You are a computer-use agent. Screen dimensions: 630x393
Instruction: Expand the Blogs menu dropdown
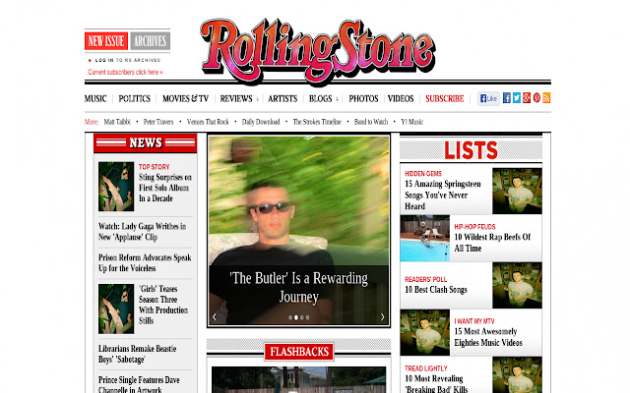(x=337, y=99)
